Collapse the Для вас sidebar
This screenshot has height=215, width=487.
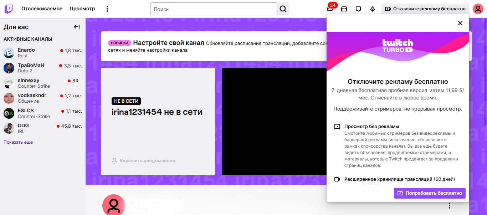[77, 27]
